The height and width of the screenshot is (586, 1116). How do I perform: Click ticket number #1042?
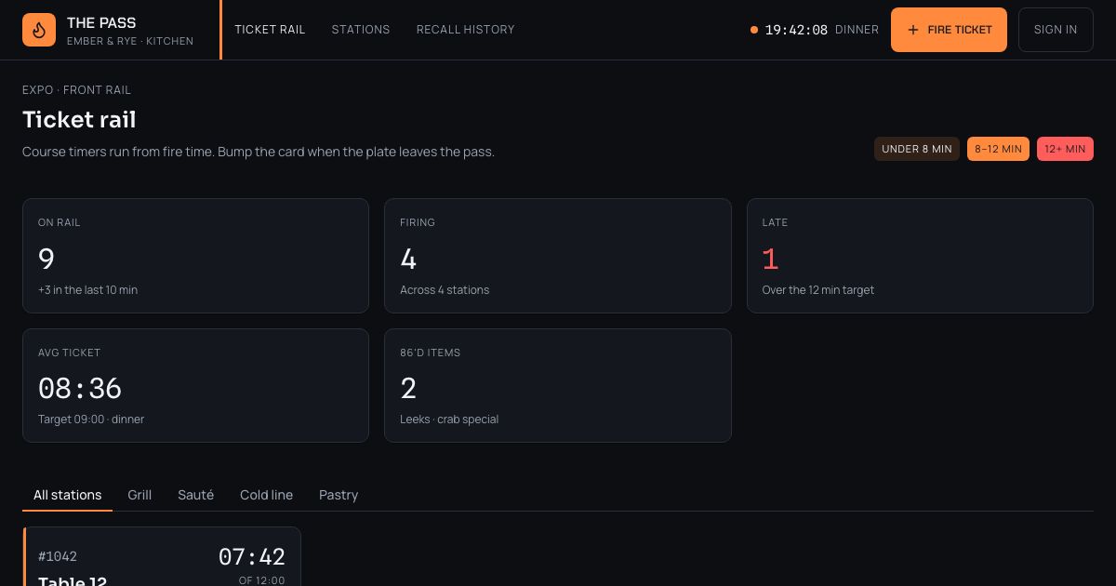58,556
